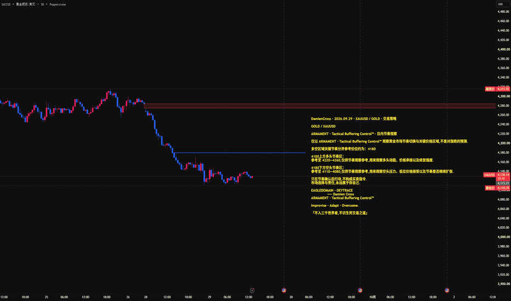Click the 'GOLD / XAUUSD' annotation line
This screenshot has width=511, height=301.
click(x=323, y=126)
